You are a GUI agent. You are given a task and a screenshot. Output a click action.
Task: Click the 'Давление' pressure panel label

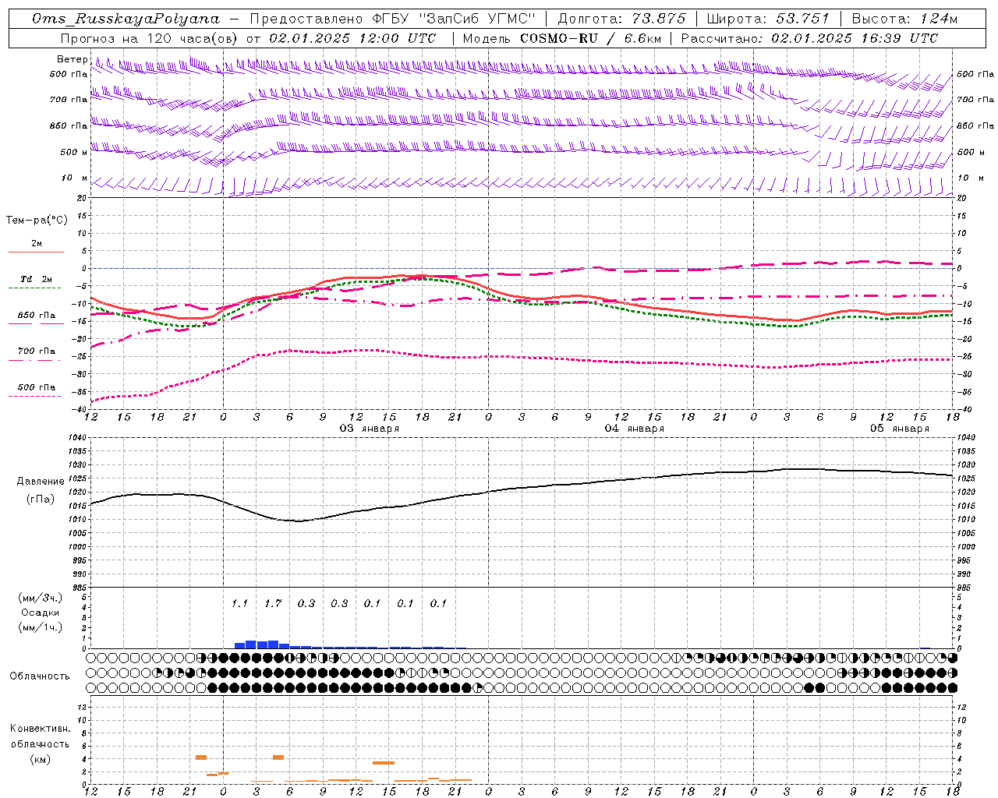(41, 482)
